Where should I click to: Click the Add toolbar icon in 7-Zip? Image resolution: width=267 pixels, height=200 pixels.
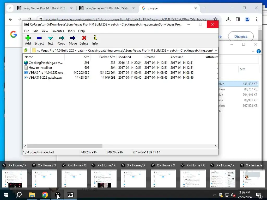[x=28, y=38]
